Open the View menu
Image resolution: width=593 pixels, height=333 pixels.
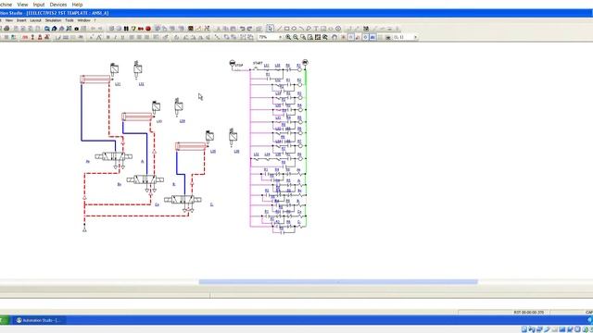tap(22, 5)
